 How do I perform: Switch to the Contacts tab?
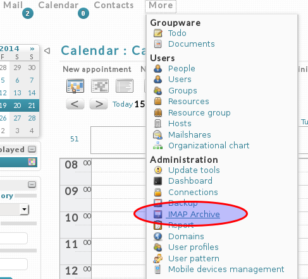coord(114,5)
